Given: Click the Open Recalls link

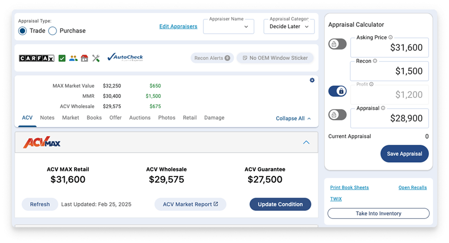Looking at the screenshot, I should pyautogui.click(x=413, y=187).
